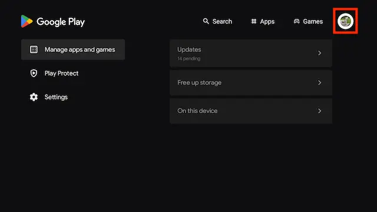Click the Apps grid icon

click(x=254, y=21)
